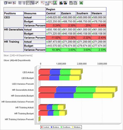This screenshot has width=123, height=130.
Task: Toggle Hide Spans toolbar button
Action: coord(24,3)
